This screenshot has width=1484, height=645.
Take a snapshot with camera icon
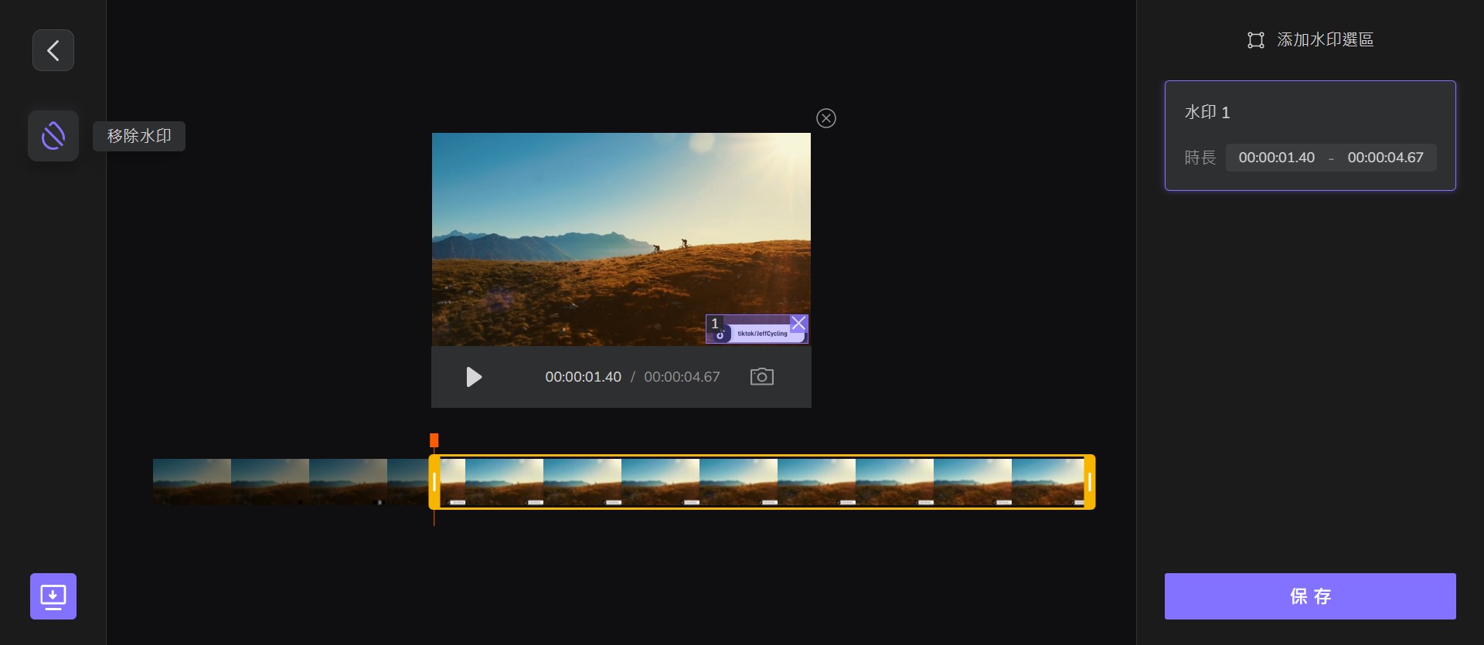click(762, 376)
